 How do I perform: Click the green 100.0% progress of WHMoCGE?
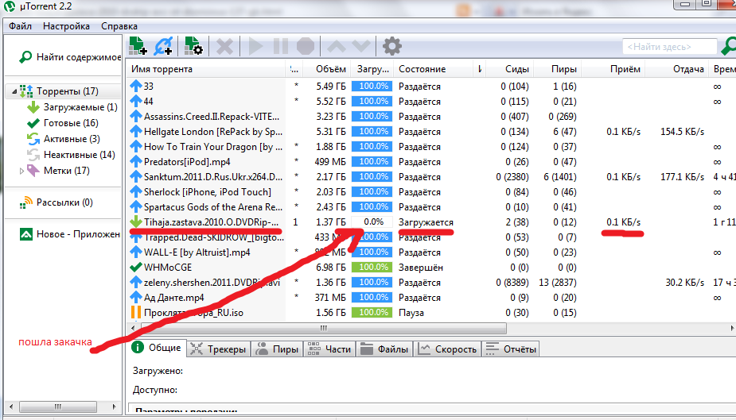pos(372,268)
